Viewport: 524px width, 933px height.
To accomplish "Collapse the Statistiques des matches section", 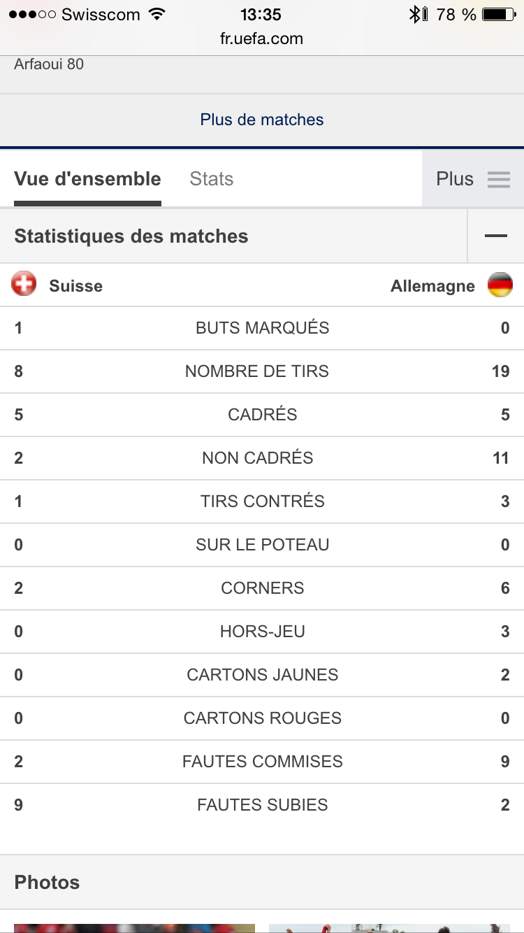I will (x=495, y=236).
